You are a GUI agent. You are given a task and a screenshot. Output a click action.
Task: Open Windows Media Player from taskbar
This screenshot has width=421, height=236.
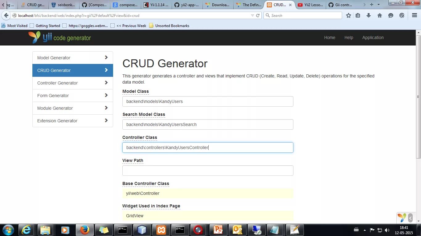(x=65, y=230)
